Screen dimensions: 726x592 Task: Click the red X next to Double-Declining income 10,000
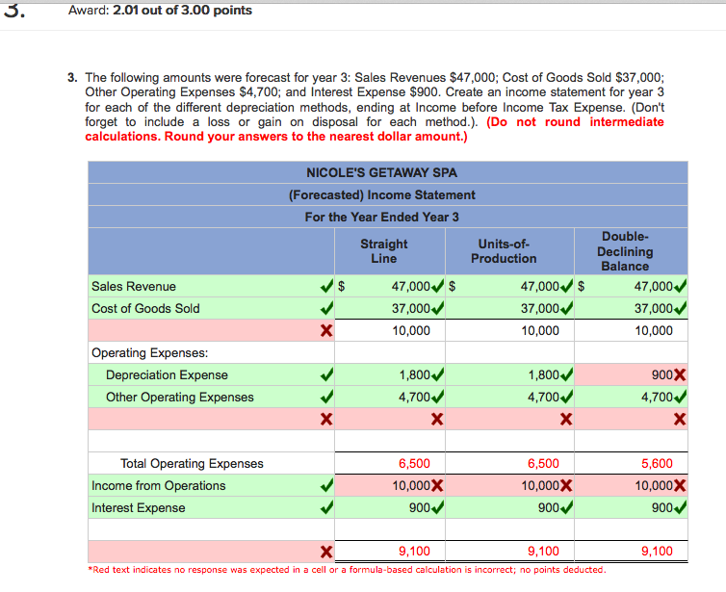(x=680, y=485)
